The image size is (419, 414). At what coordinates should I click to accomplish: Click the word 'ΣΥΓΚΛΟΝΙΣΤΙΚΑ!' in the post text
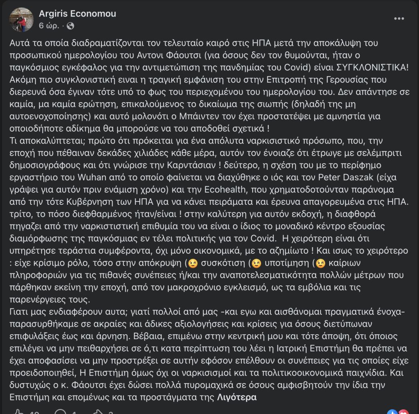[372, 67]
